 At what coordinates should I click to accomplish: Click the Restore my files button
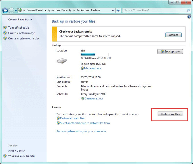tap(170, 114)
